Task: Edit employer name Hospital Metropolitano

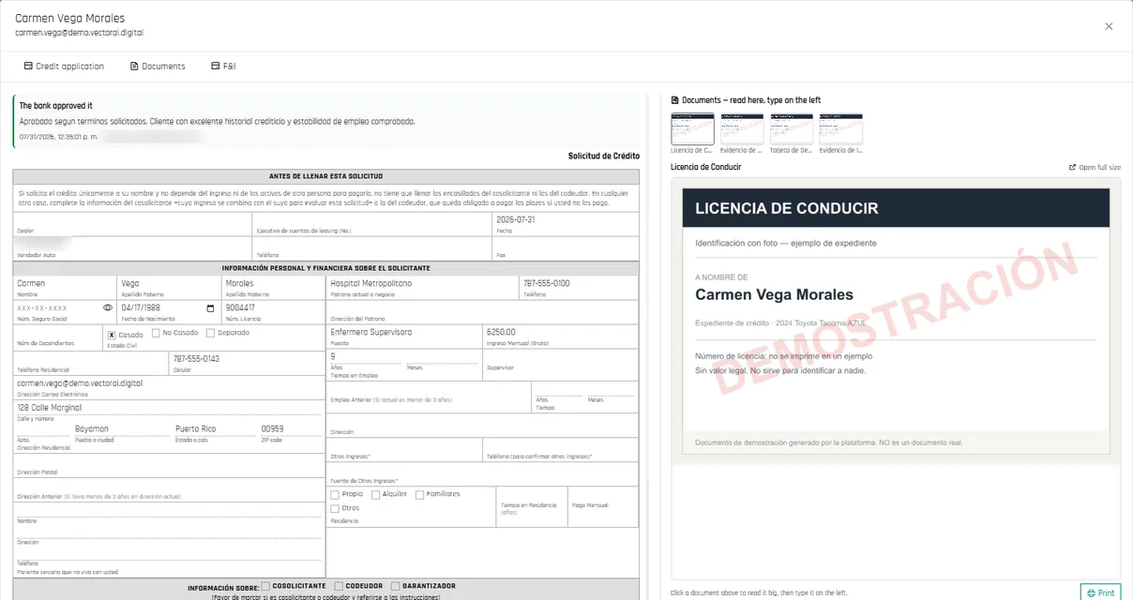Action: 421,283
